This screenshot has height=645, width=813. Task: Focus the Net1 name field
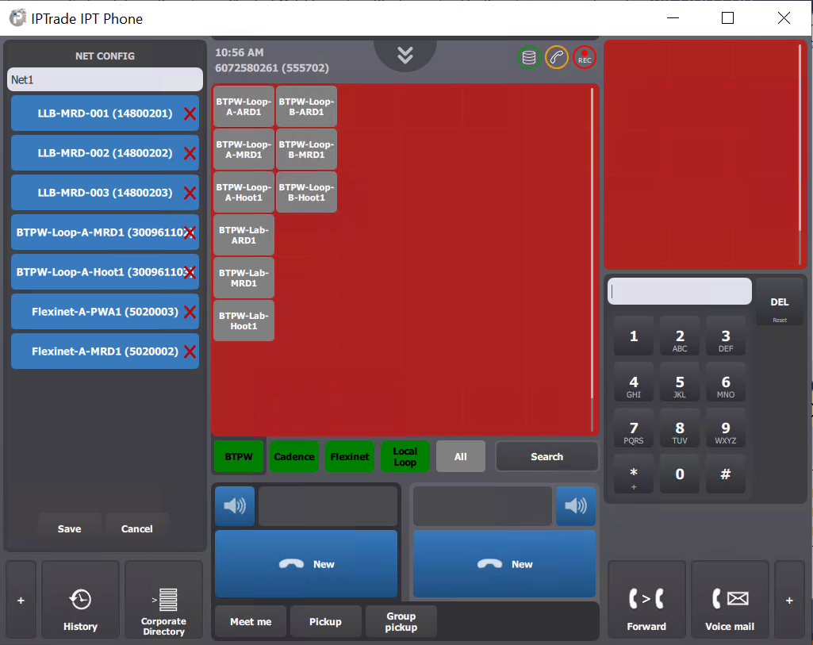[105, 79]
